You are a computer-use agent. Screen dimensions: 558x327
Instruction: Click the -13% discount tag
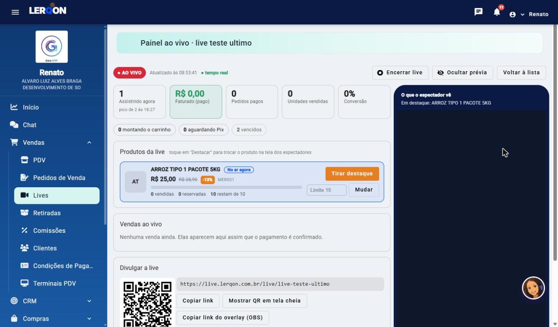click(208, 180)
